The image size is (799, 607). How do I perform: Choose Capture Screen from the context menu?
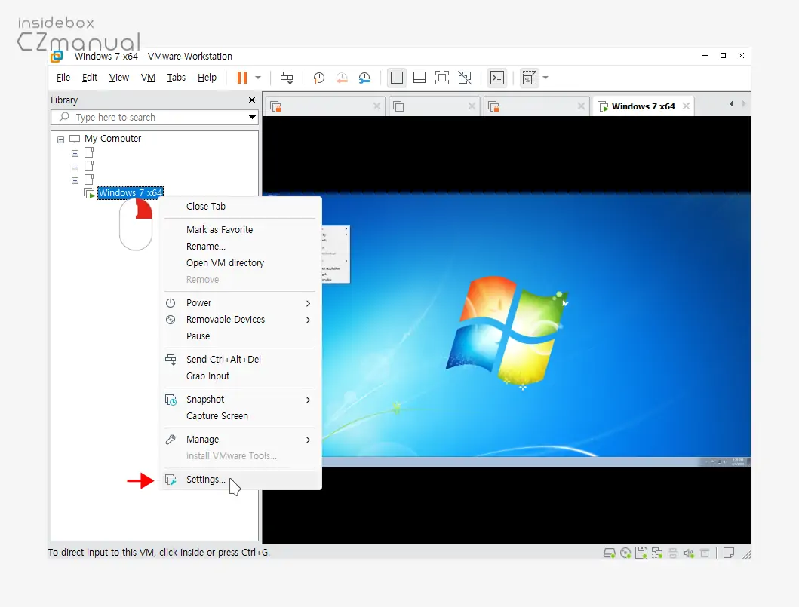tap(217, 415)
